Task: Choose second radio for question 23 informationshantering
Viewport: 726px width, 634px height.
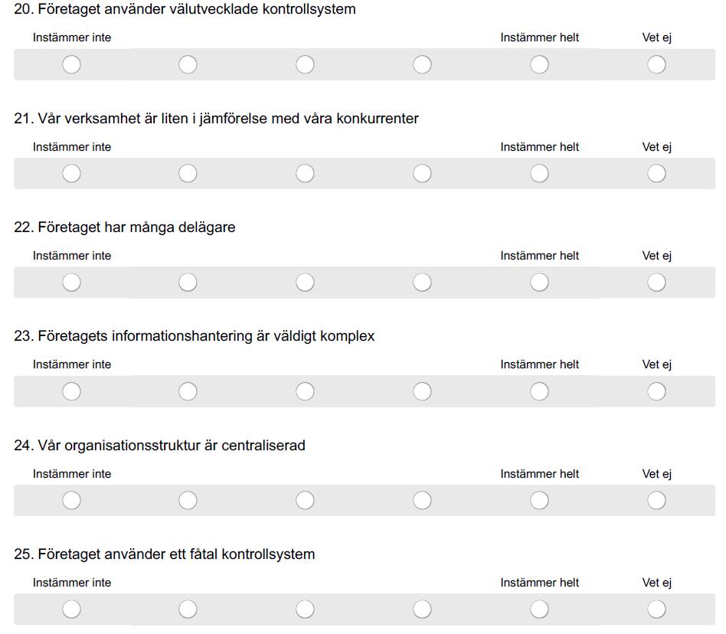Action: click(188, 391)
